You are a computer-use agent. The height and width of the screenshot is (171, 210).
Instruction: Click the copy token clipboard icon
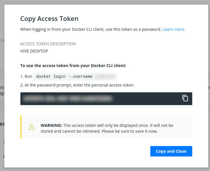pos(185,98)
